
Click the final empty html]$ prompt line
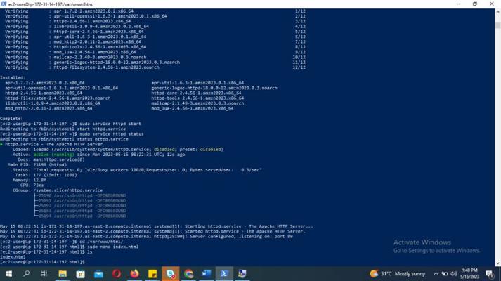tap(42, 262)
